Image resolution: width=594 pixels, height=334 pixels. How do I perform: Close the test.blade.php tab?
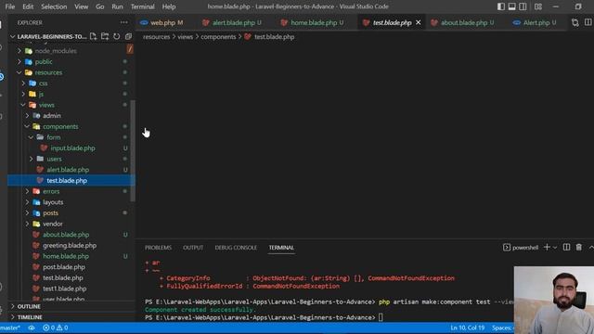coord(419,22)
